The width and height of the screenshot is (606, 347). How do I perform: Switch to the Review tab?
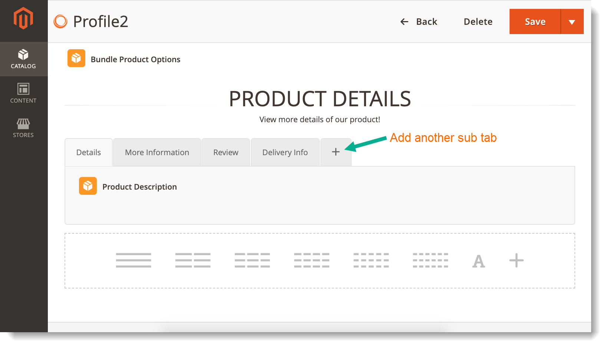[225, 152]
